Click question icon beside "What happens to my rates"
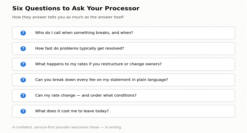 (23, 64)
